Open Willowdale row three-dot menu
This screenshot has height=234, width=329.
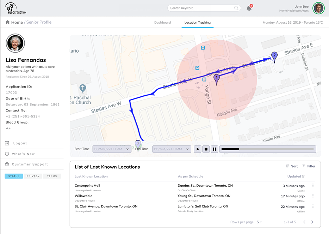[x=313, y=196]
